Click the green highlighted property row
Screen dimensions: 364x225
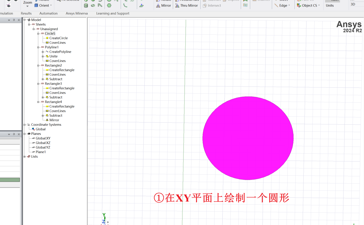[x=10, y=180]
